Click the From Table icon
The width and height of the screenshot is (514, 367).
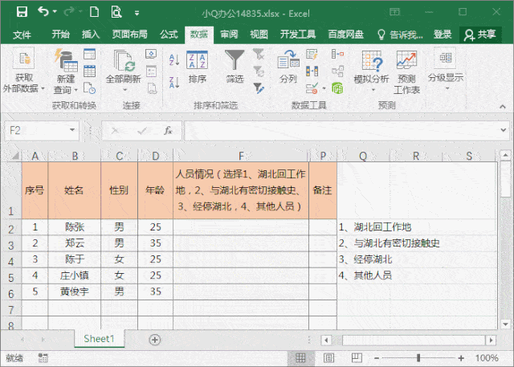89,71
